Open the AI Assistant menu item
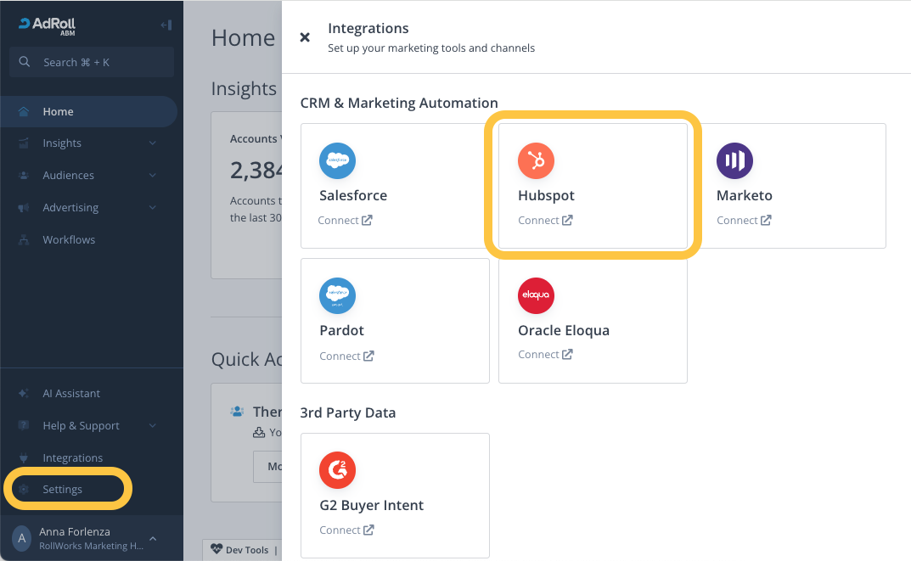The image size is (911, 561). point(71,394)
